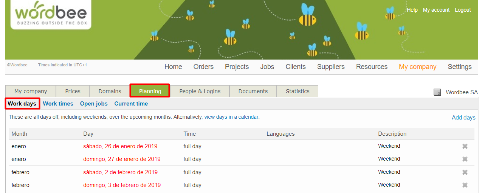Open the Current time section
This screenshot has width=482, height=193.
131,104
